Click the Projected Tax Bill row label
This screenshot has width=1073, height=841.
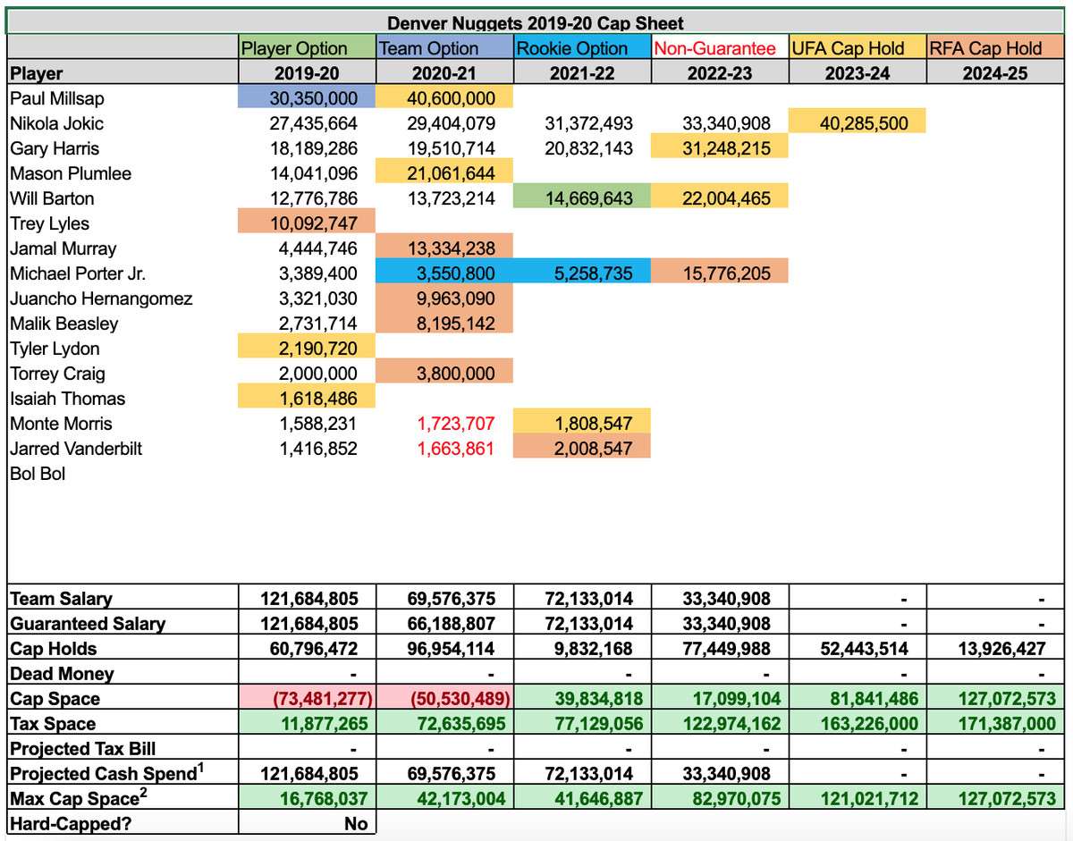123,748
